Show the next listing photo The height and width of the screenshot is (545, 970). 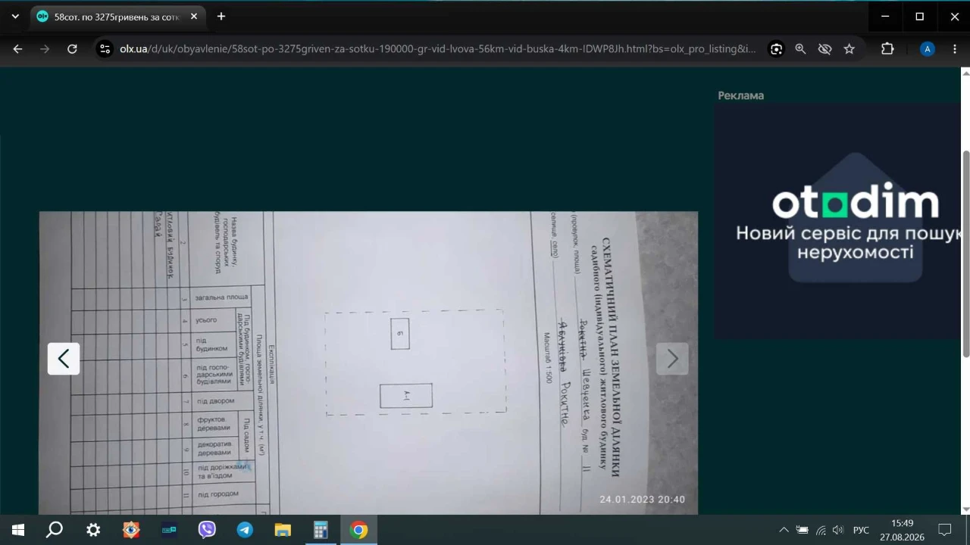[672, 359]
